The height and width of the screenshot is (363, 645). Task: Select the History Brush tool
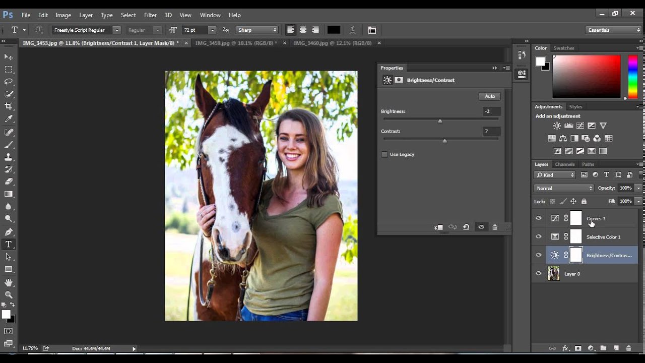9,169
